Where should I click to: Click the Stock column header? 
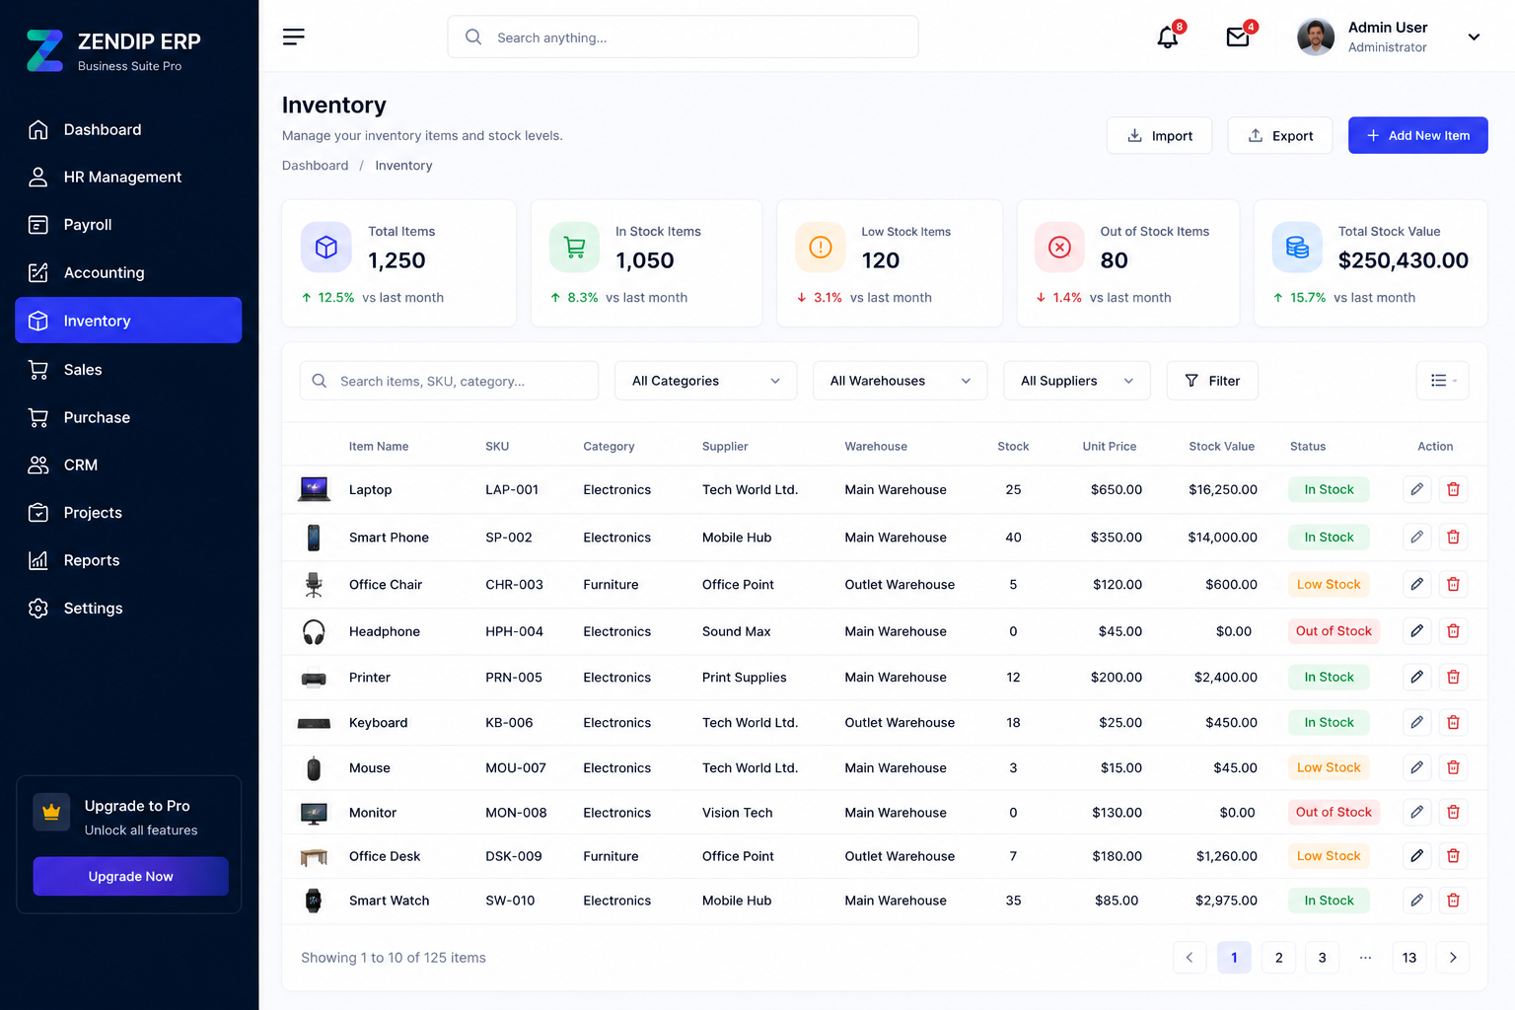click(x=1013, y=446)
